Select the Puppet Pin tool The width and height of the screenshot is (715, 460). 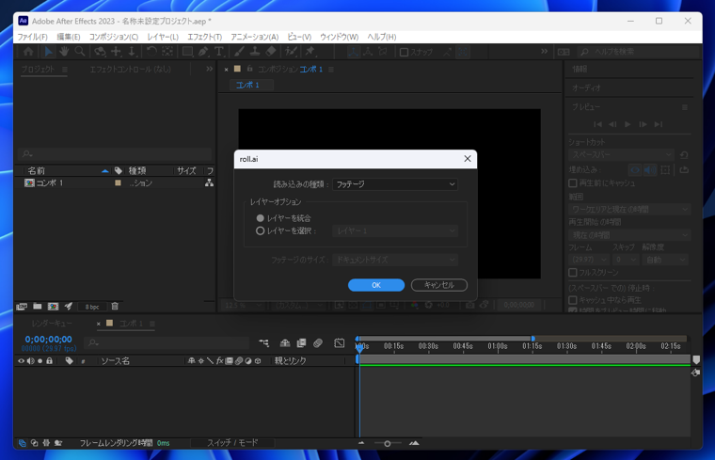[x=310, y=52]
